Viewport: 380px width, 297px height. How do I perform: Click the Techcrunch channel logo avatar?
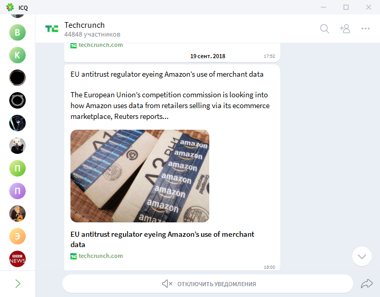pos(52,29)
